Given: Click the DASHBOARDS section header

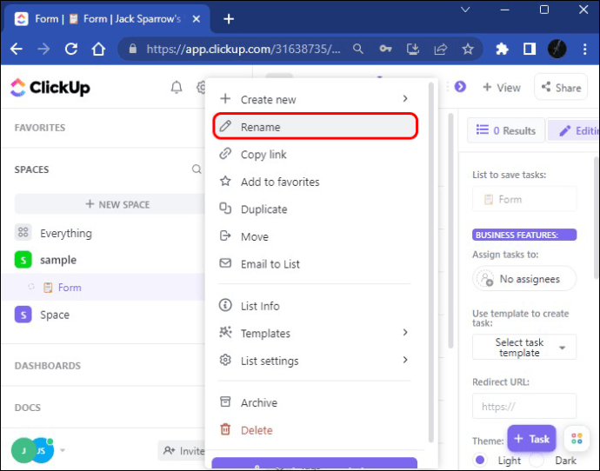Looking at the screenshot, I should pos(48,366).
